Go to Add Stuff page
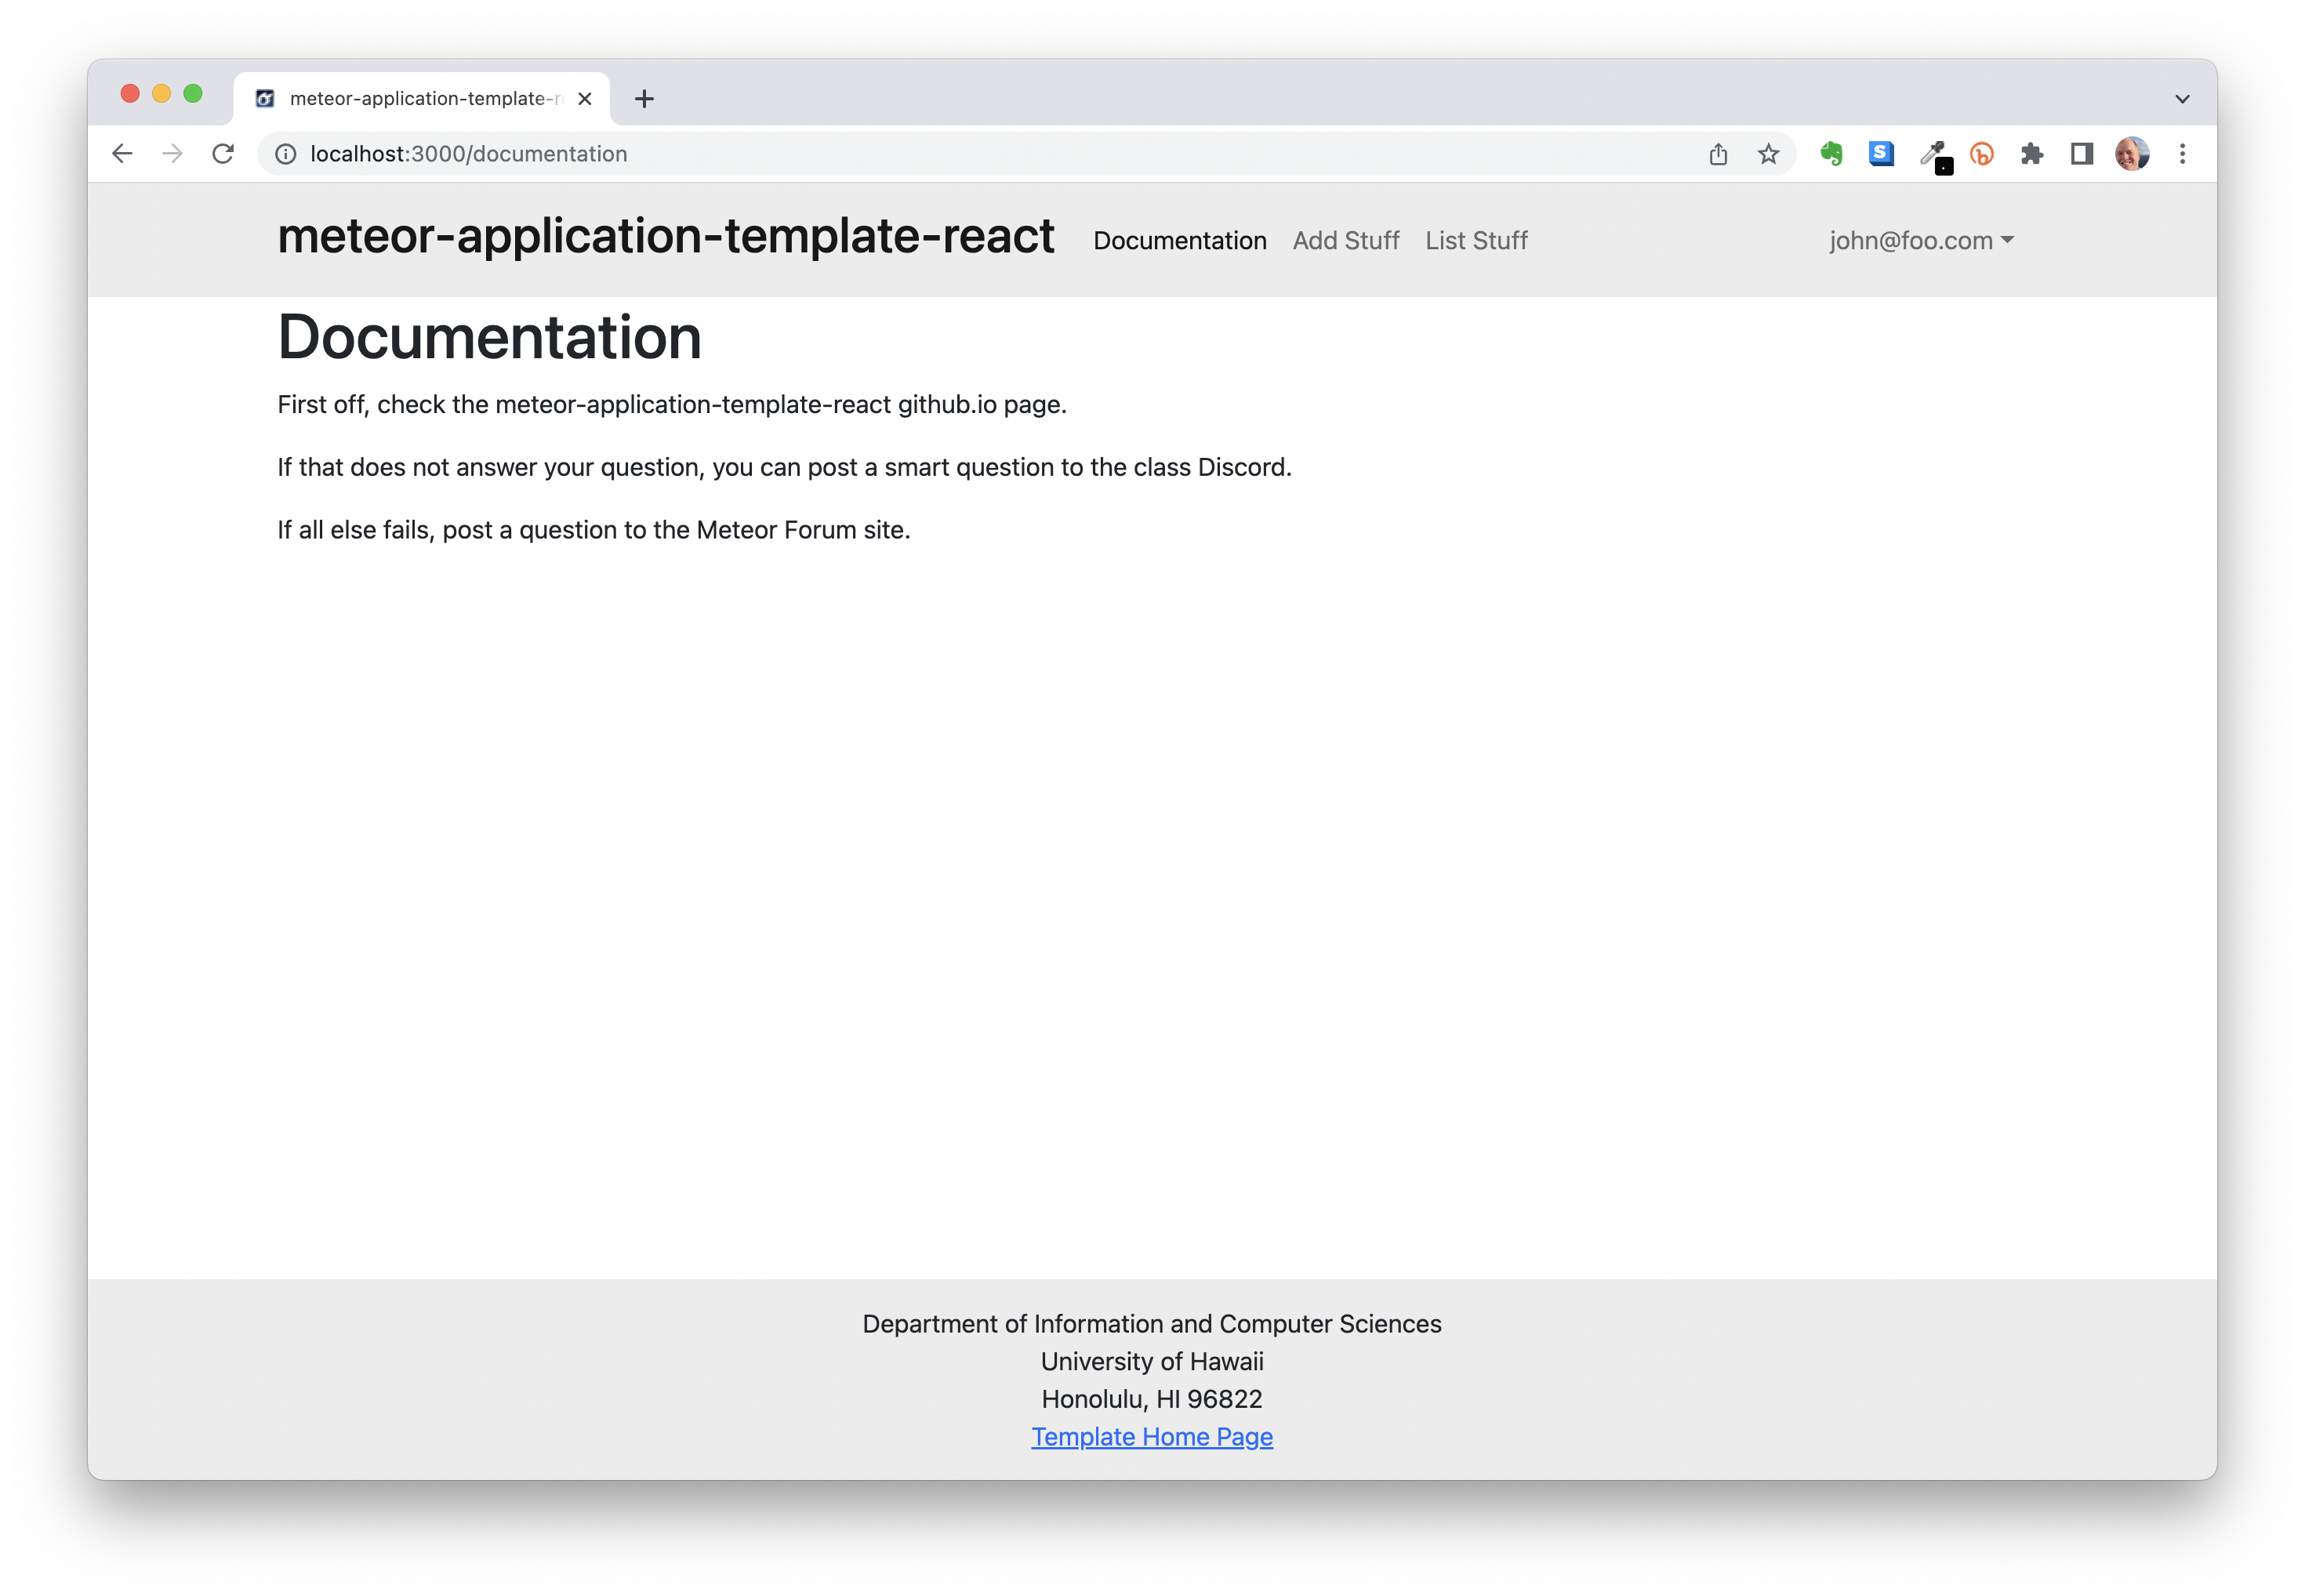 (x=1345, y=241)
